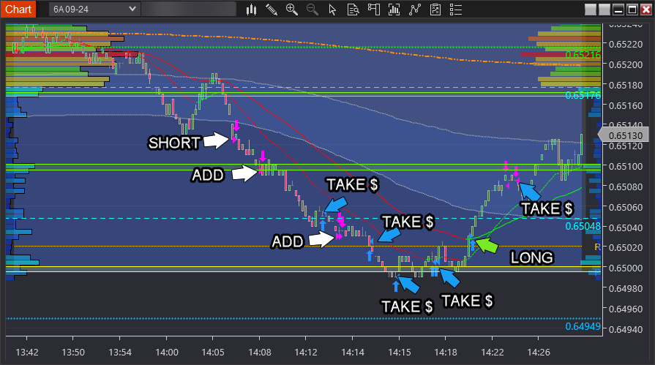Open the indicators bar-chart icon
Viewport: 655px width, 365px height.
[394, 10]
